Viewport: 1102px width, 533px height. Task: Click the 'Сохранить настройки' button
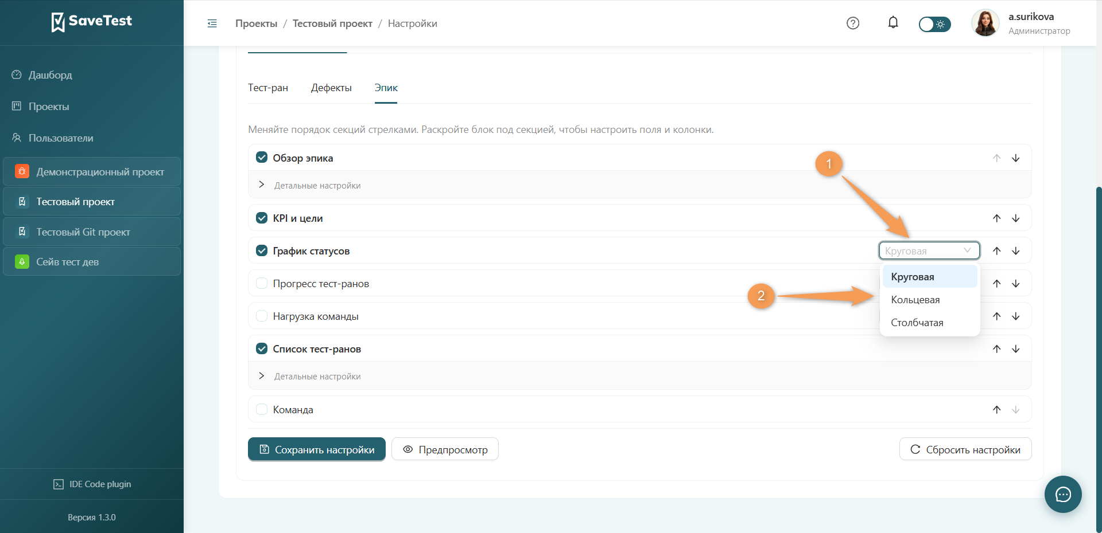pos(317,449)
